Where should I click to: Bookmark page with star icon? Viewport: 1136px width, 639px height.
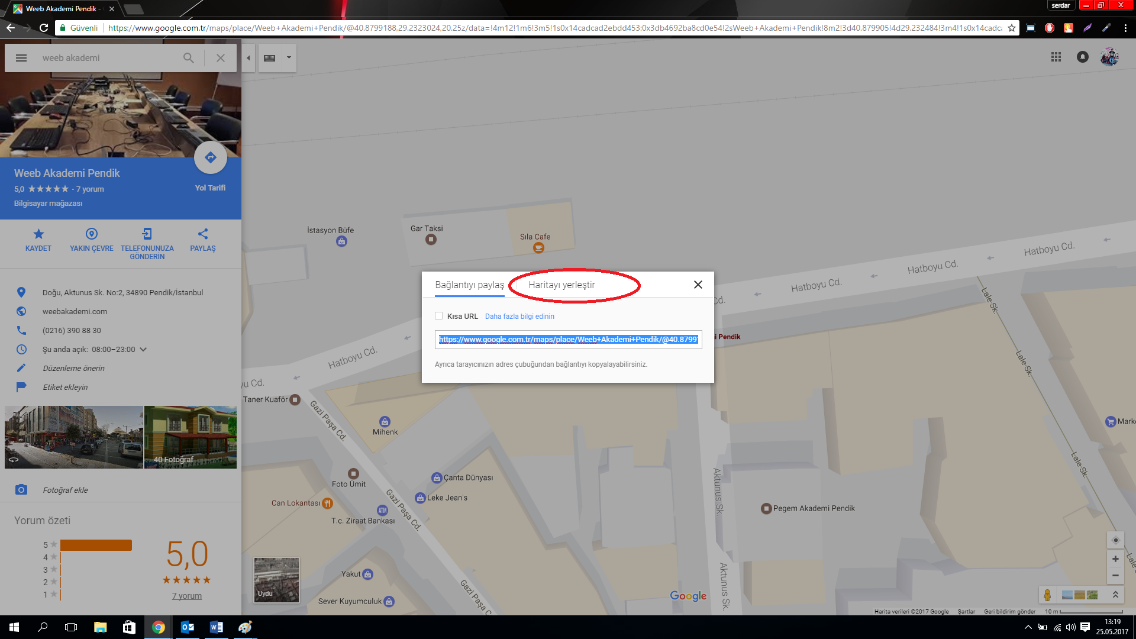[1012, 28]
